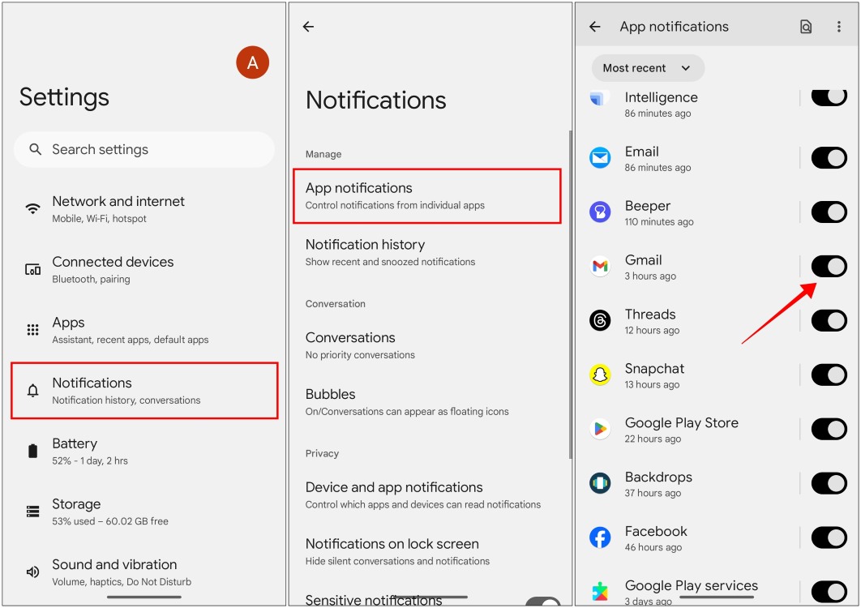
Task: Tap the search icon in App notifications header
Action: (806, 27)
